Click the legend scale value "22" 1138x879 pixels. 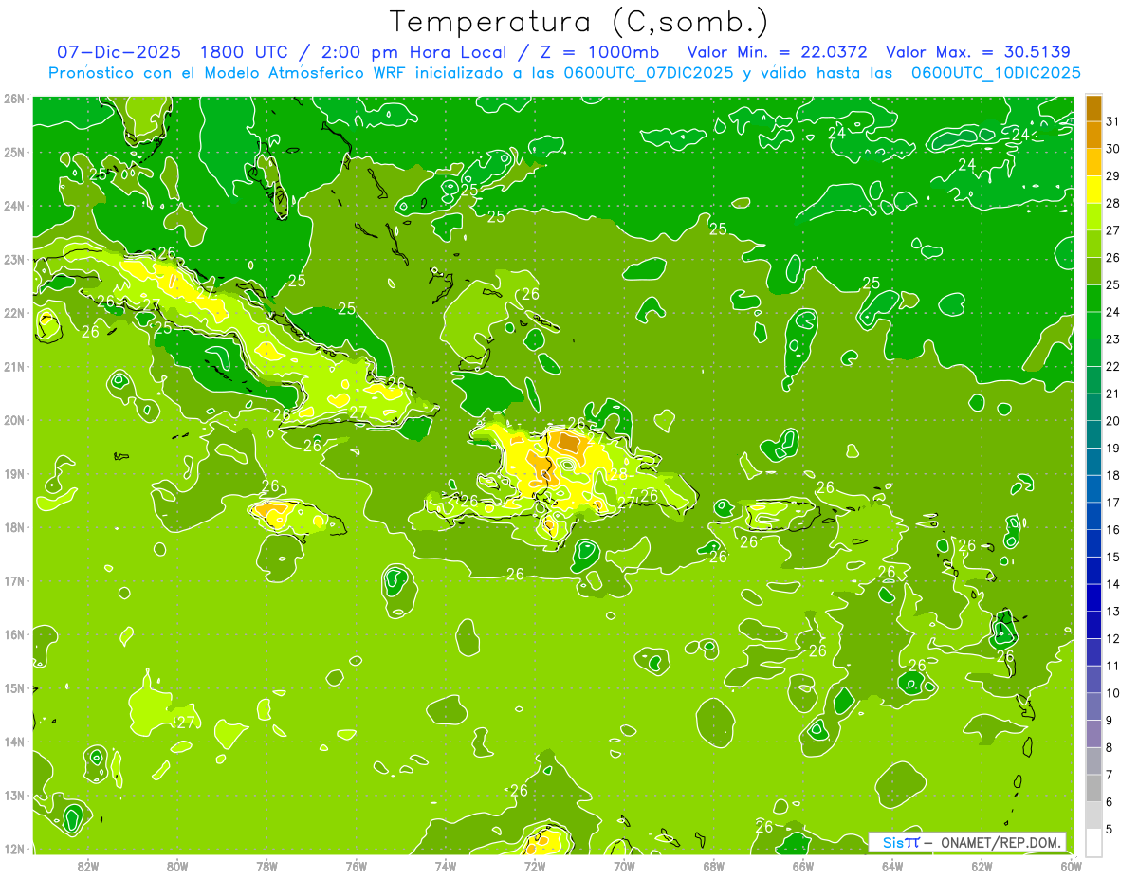(x=1113, y=366)
